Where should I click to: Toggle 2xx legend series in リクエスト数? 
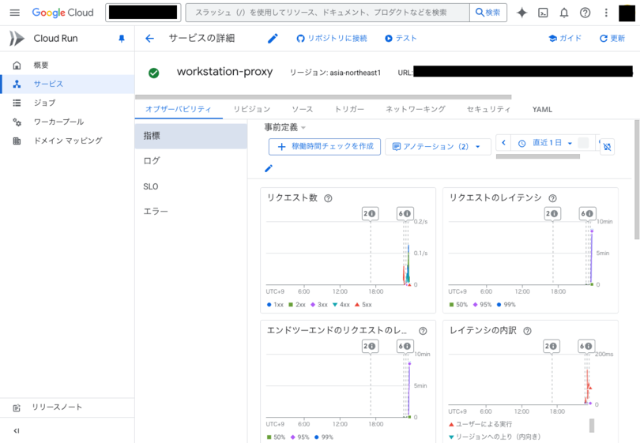point(297,305)
